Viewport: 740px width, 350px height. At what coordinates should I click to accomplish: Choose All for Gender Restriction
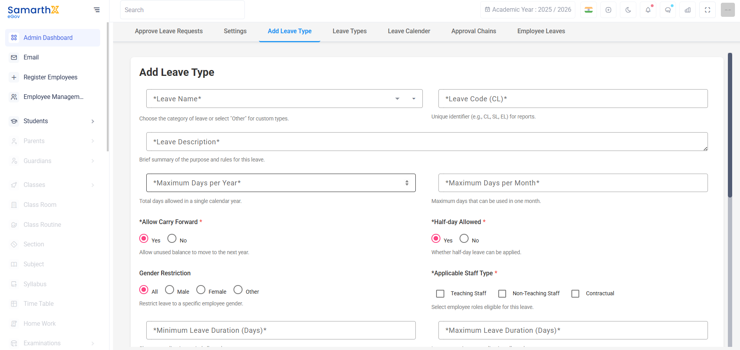(144, 290)
